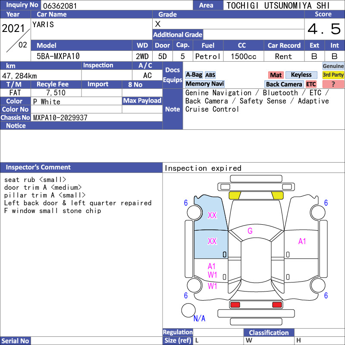Click the ABS equipment badge
Viewport: 345px width, 345px height.
pyautogui.click(x=210, y=75)
